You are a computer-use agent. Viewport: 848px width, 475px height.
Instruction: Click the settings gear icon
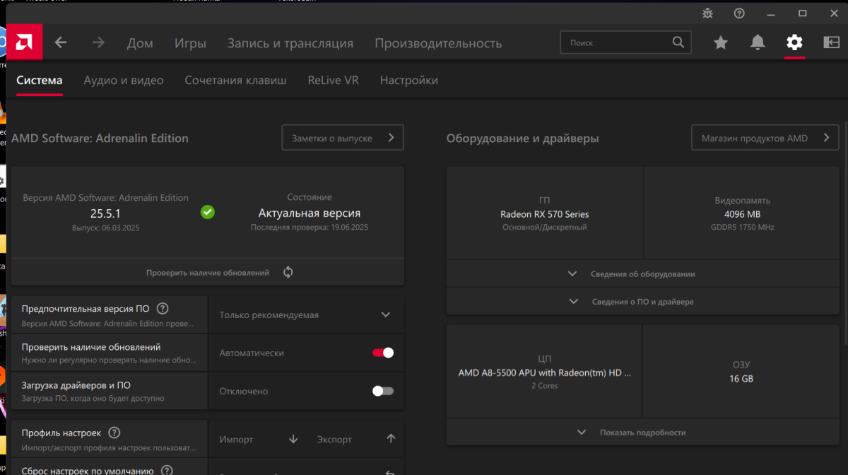tap(794, 43)
